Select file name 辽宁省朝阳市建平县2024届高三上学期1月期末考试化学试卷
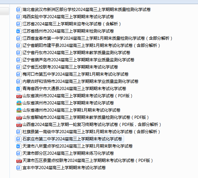The image size is (198, 178). point(78,46)
